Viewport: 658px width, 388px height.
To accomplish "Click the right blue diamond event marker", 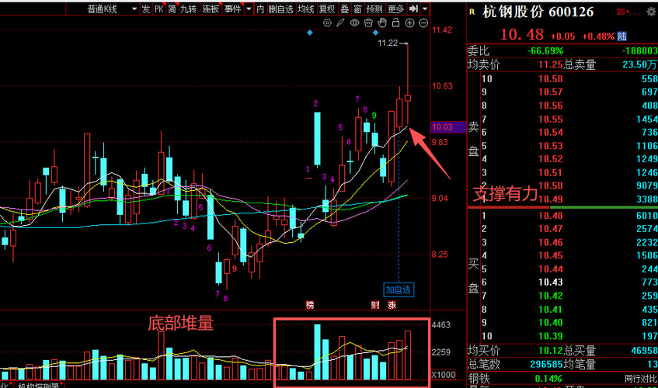I will [x=375, y=33].
